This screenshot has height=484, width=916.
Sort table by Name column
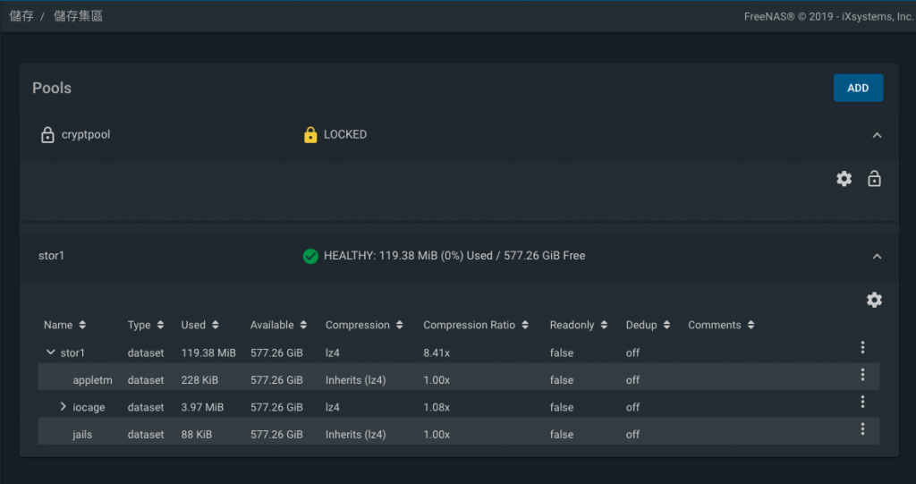[x=64, y=325]
